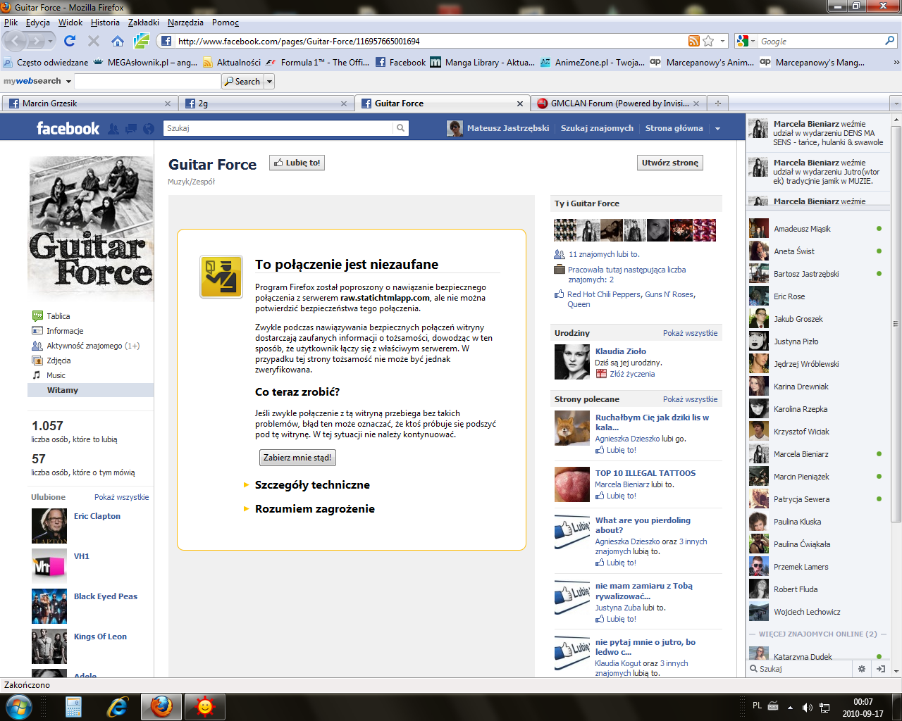Click the Lubię to! button beside Guitar Force

[297, 163]
